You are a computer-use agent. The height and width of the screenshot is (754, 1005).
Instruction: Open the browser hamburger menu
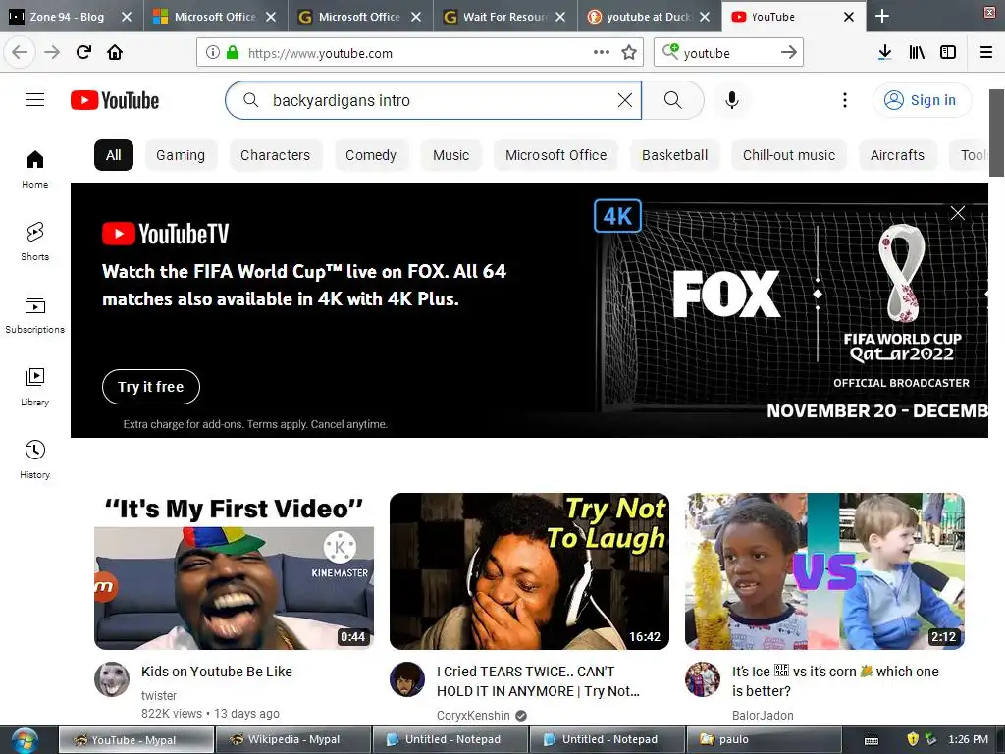pos(986,52)
